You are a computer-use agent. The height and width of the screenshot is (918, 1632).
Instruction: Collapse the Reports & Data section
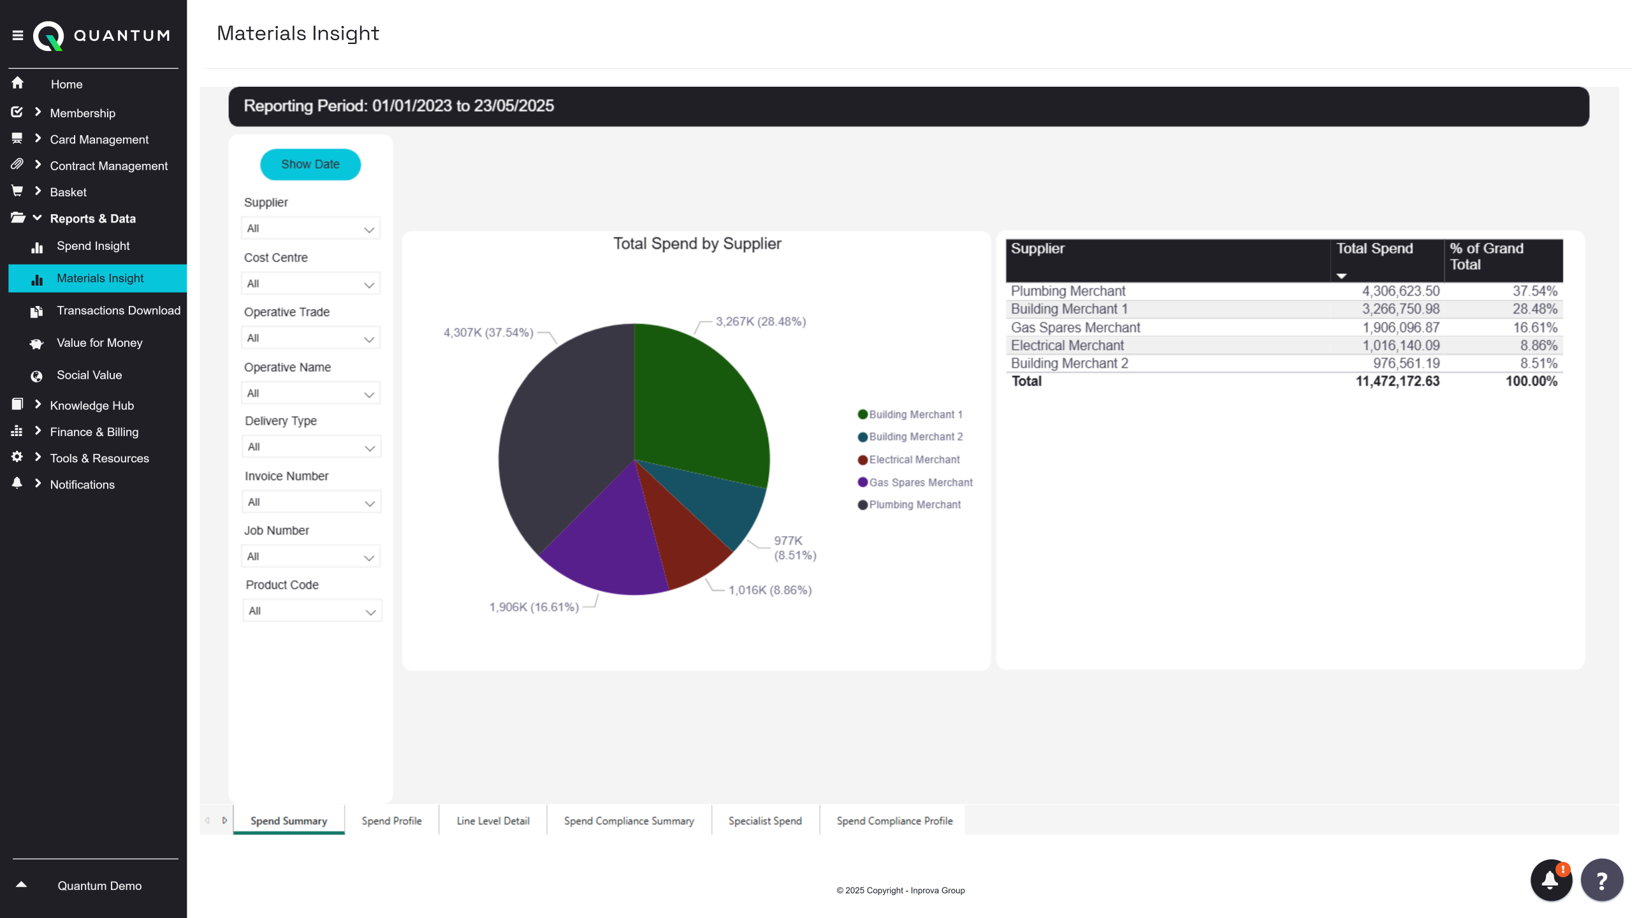pos(92,219)
